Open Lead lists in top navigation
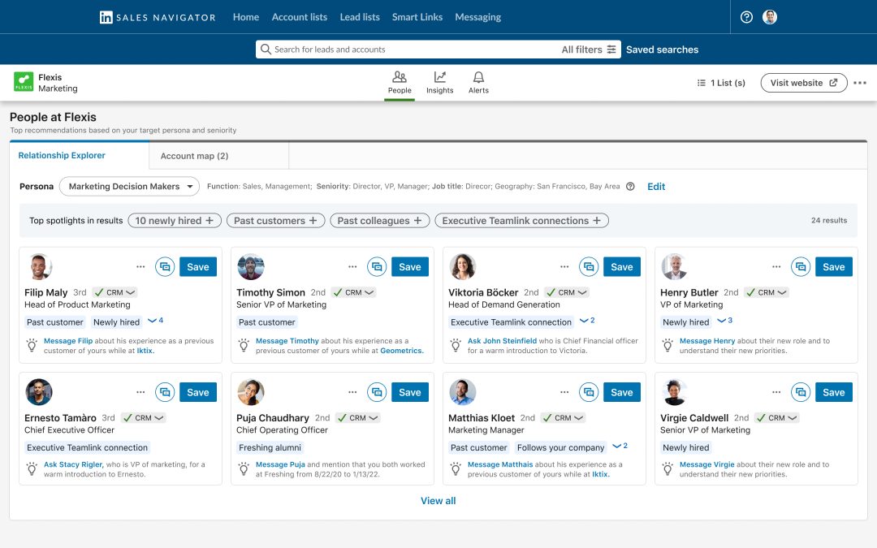This screenshot has width=877, height=548. click(360, 17)
